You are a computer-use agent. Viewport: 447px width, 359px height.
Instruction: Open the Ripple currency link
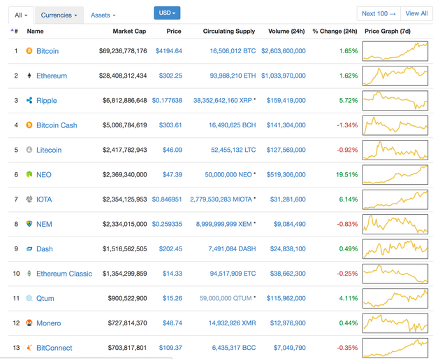pos(47,101)
